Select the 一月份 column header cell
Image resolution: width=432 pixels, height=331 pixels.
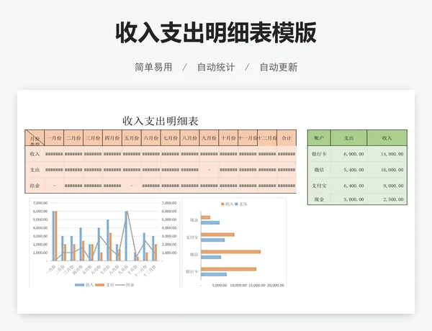(x=54, y=138)
